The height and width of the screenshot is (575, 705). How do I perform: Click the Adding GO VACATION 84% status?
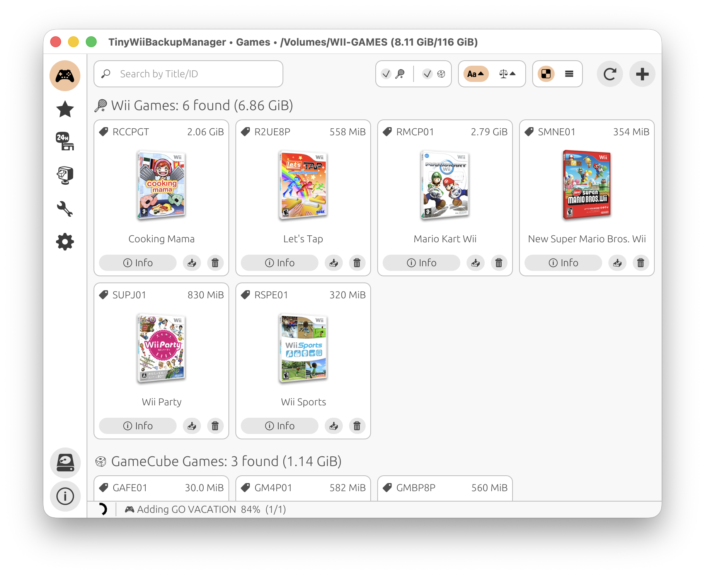click(205, 509)
